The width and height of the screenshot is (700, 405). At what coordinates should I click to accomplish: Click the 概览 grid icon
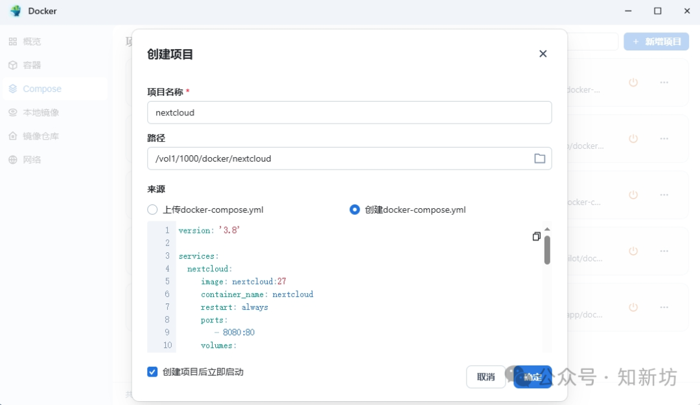point(13,41)
